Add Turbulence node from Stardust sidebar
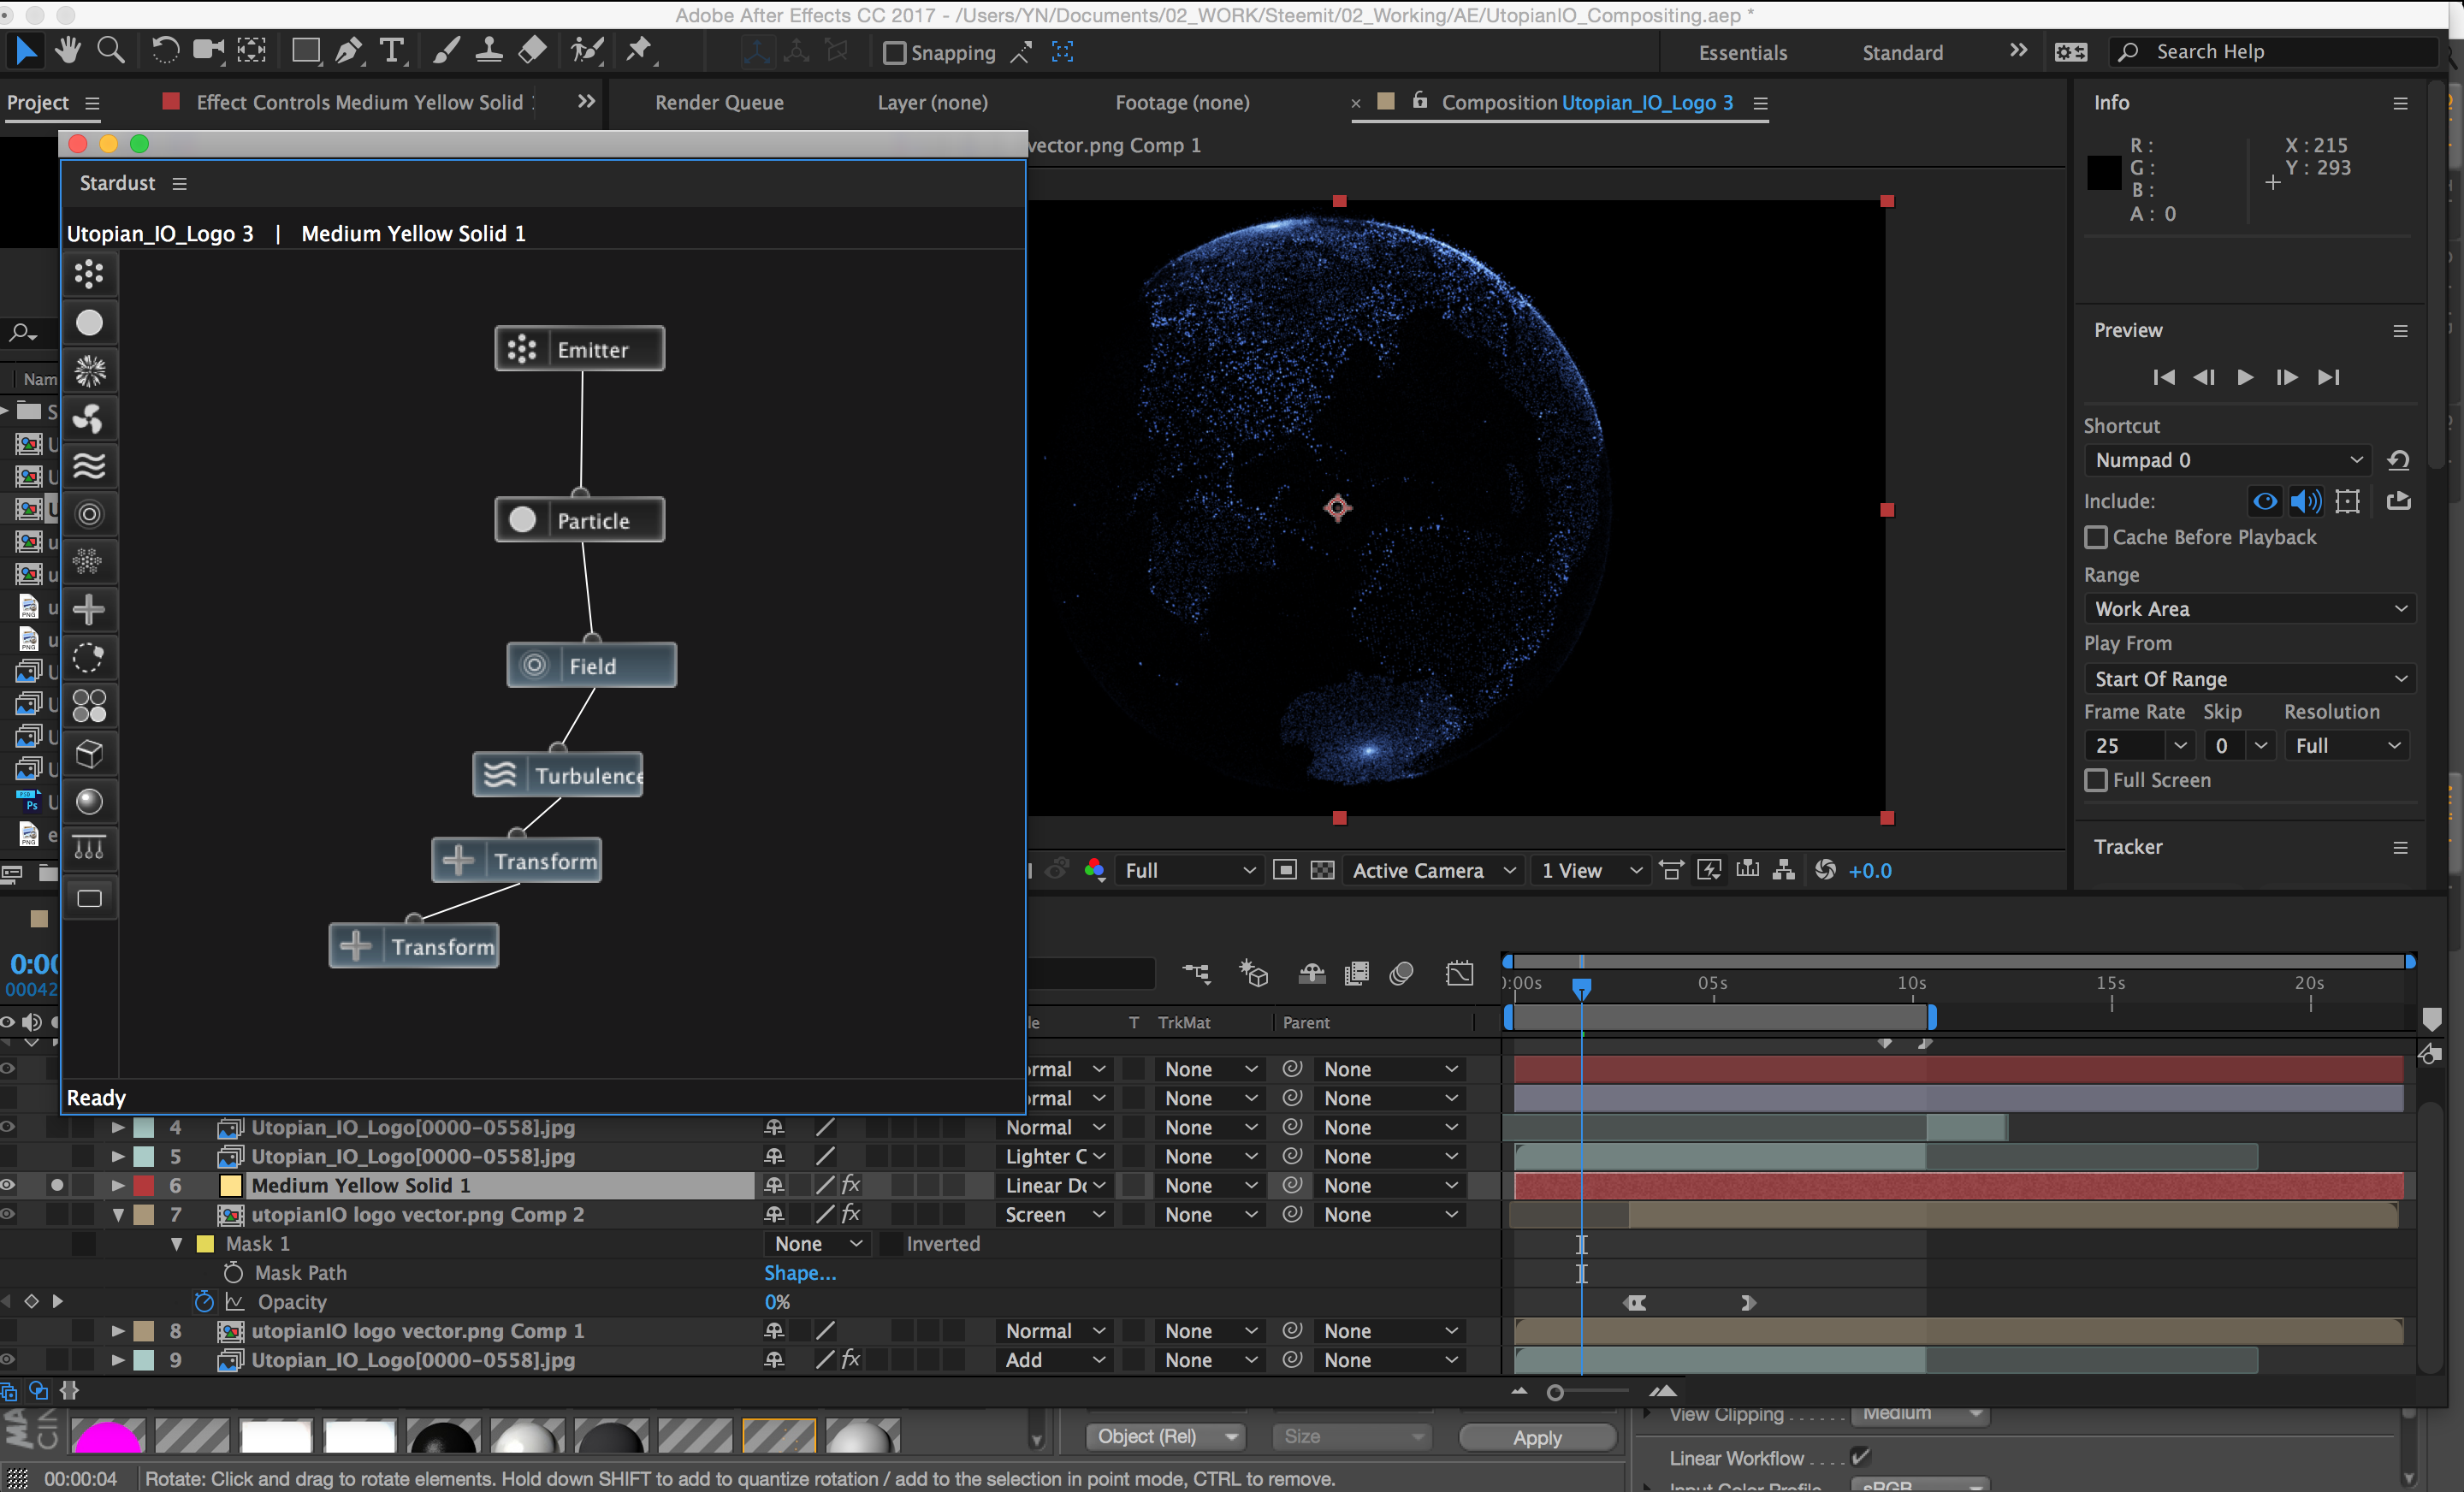The height and width of the screenshot is (1492, 2464). pos(89,466)
